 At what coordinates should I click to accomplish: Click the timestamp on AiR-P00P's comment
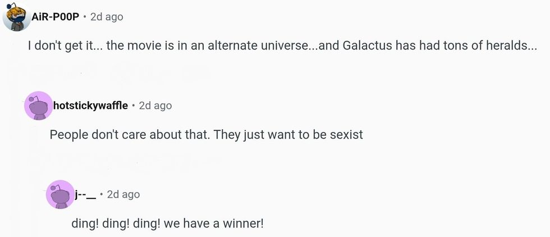(x=107, y=17)
